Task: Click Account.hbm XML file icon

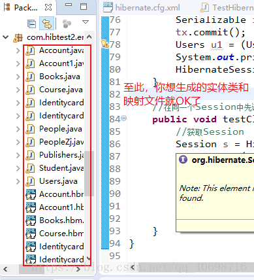Action: point(31,194)
